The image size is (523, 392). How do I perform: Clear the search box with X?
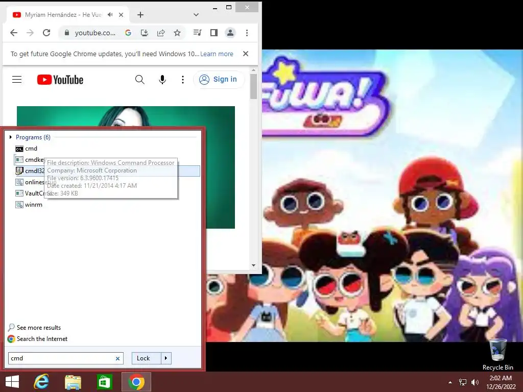(x=118, y=359)
